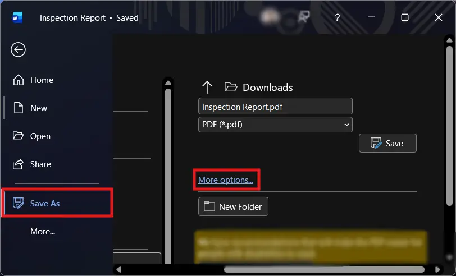Click the up arrow of the right vertical scrollbar
The image size is (456, 276).
[449, 40]
